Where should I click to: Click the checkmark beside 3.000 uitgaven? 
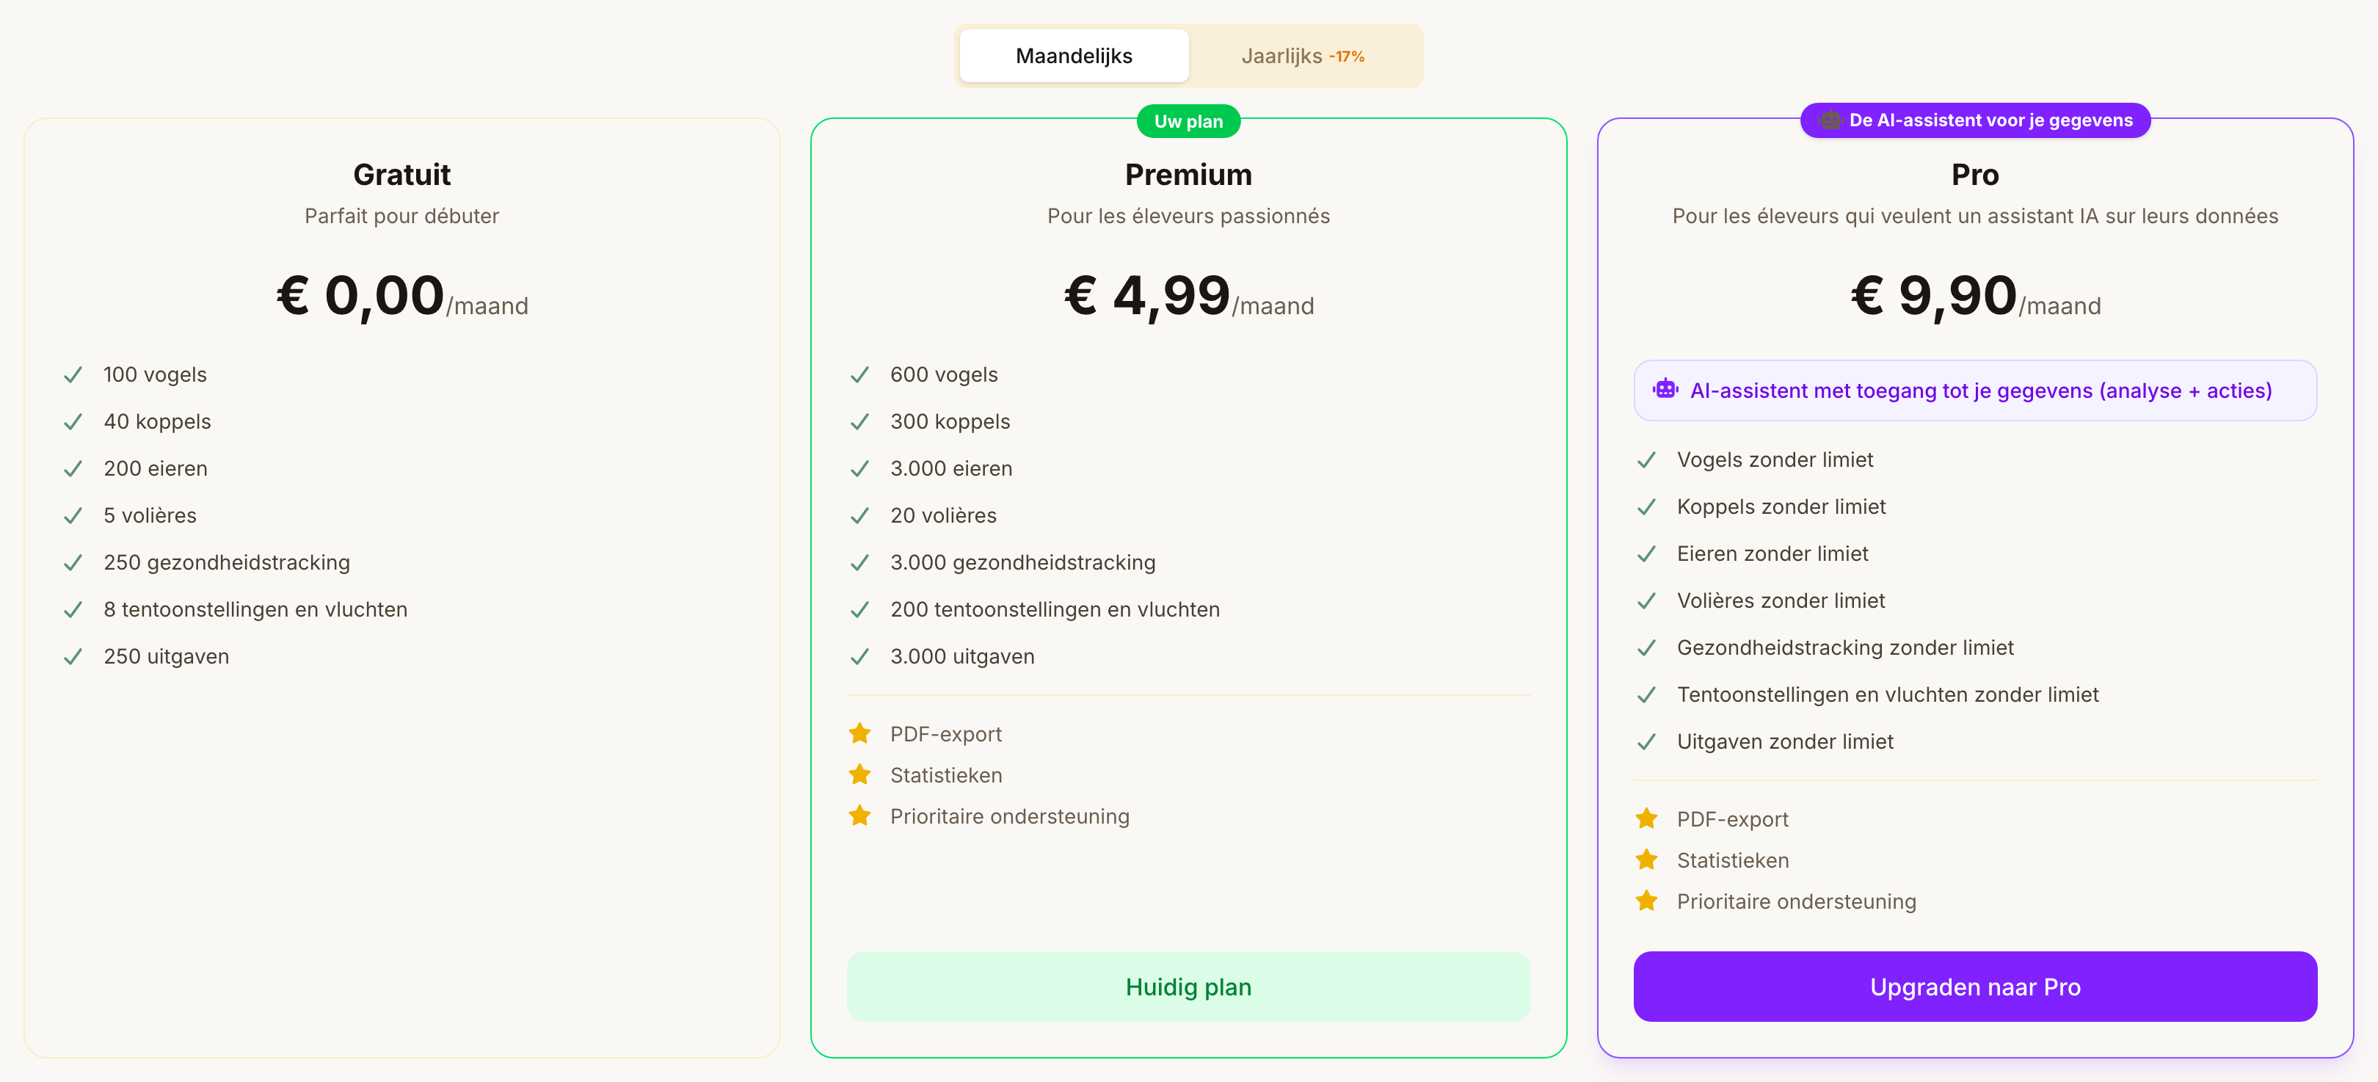(859, 656)
